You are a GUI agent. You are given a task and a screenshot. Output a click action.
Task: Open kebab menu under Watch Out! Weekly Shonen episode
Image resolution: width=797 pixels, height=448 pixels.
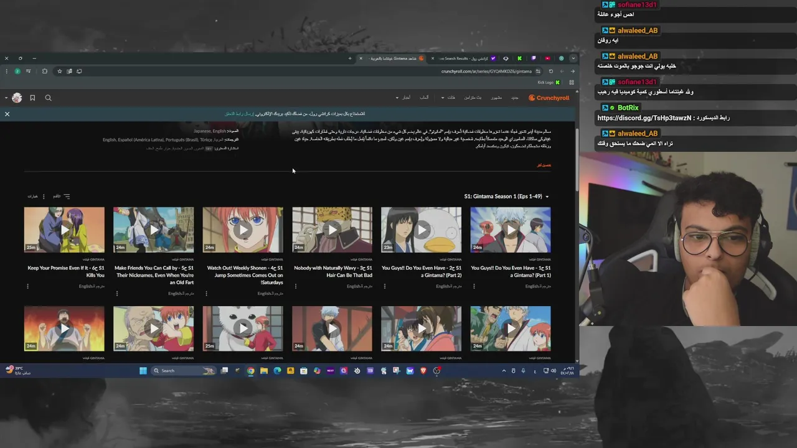click(x=206, y=294)
